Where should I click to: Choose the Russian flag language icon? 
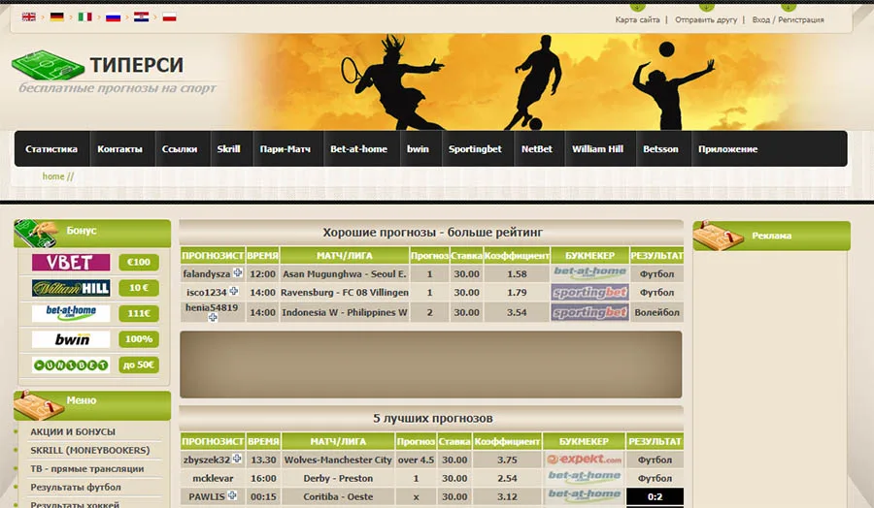click(114, 16)
